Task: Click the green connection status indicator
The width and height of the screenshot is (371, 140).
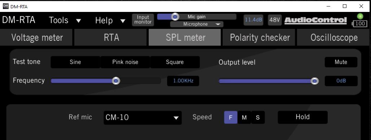Action: click(360, 17)
